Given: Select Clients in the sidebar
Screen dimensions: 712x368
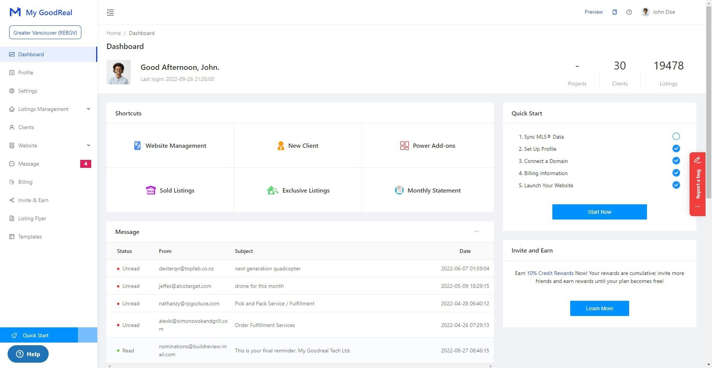Looking at the screenshot, I should pos(26,127).
